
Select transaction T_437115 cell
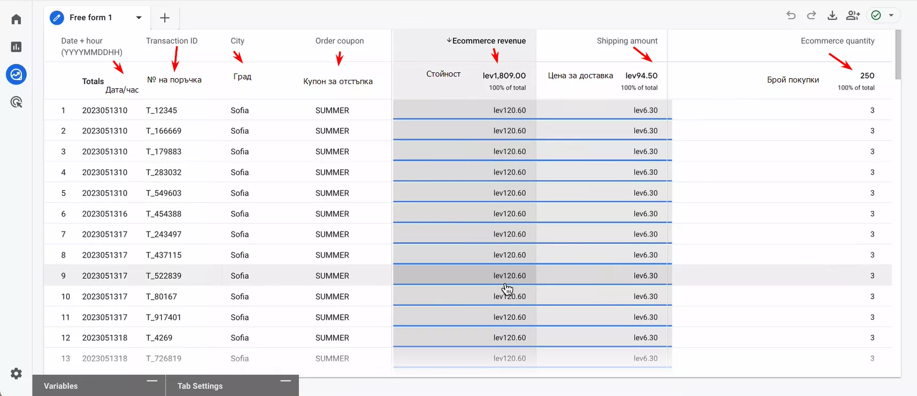pyautogui.click(x=164, y=255)
